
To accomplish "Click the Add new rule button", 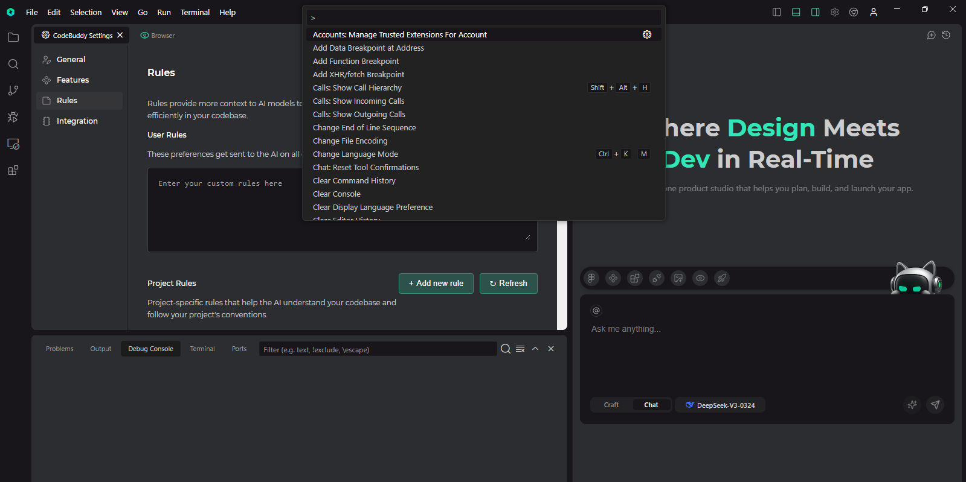I will click(436, 284).
